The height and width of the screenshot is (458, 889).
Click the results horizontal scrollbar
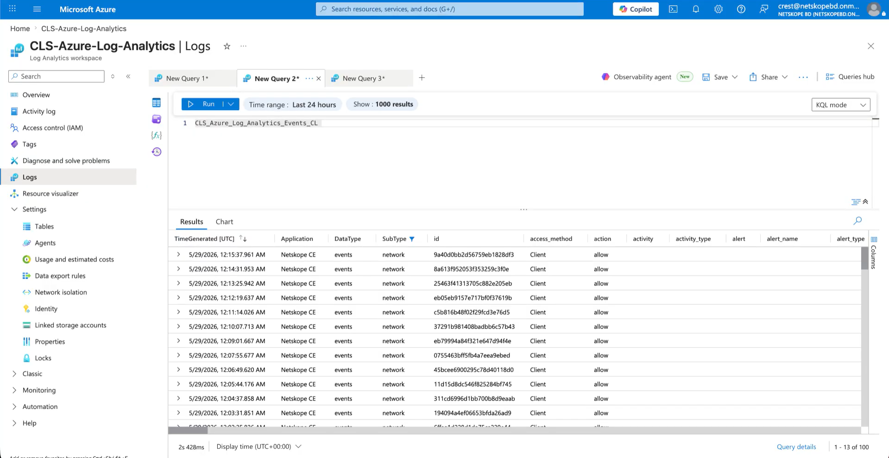click(188, 430)
